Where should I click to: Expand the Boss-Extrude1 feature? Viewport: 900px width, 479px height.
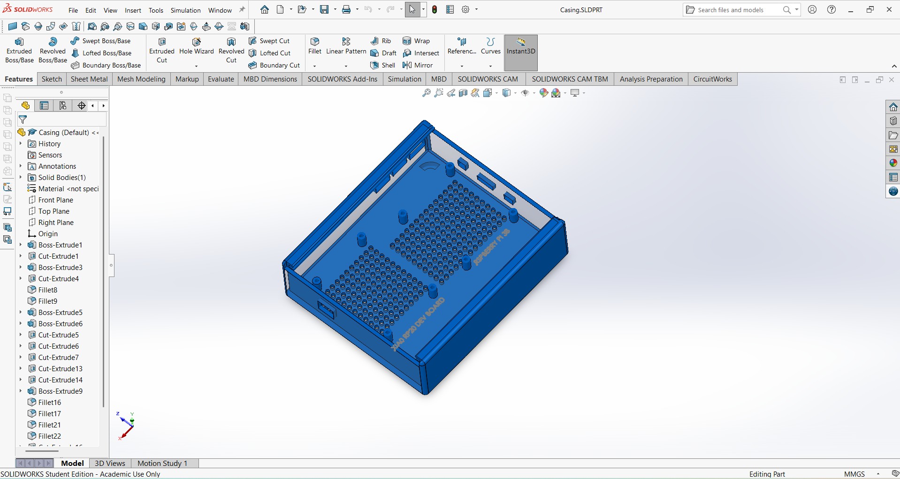pyautogui.click(x=21, y=245)
